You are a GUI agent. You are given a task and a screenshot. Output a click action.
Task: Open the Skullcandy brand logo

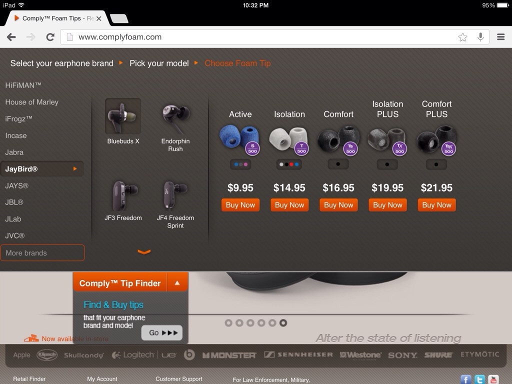pos(83,355)
